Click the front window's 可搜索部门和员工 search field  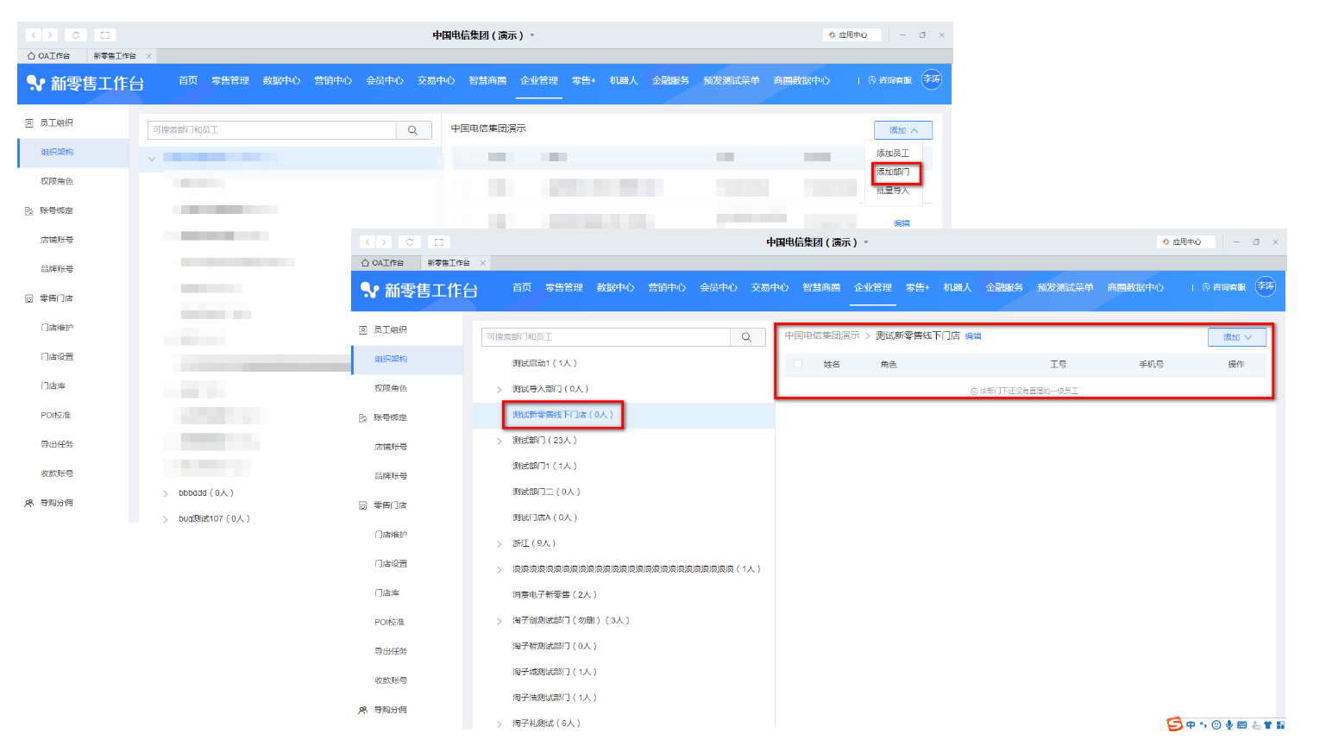(x=606, y=337)
